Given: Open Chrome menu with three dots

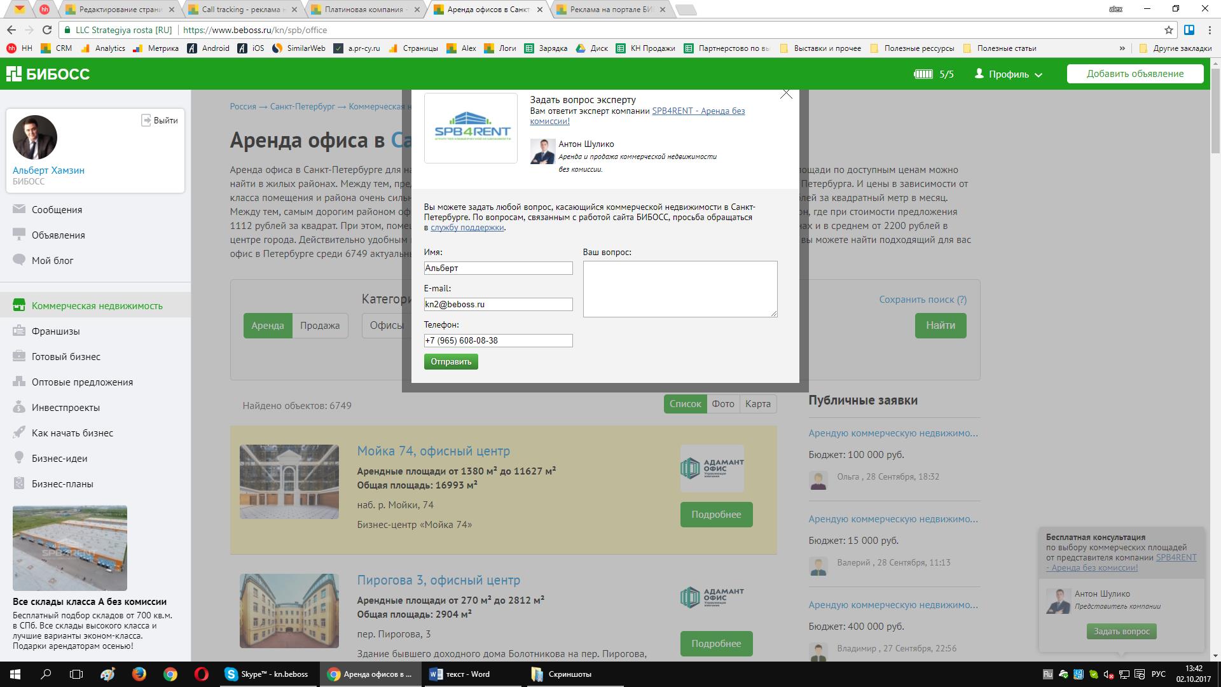Looking at the screenshot, I should coord(1209,30).
